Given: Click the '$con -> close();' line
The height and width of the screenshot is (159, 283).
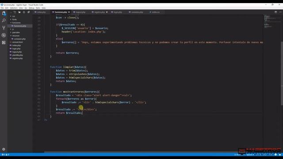Looking at the screenshot, I should point(68,18).
